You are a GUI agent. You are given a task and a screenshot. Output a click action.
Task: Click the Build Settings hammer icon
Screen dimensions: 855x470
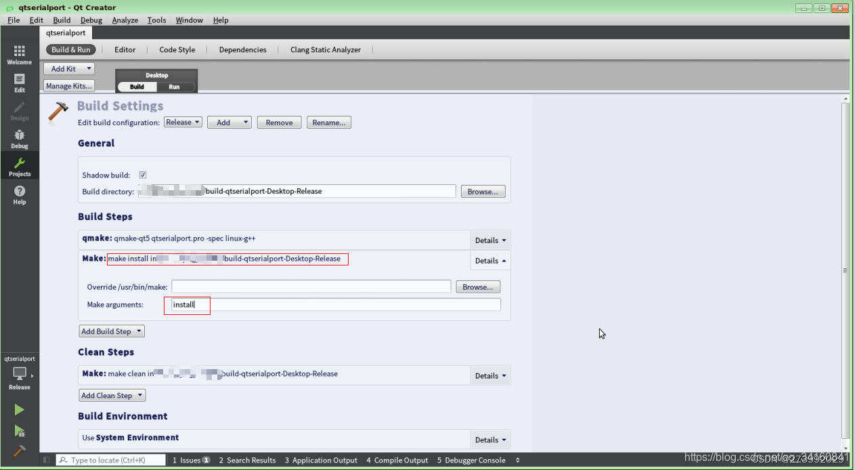[59, 112]
